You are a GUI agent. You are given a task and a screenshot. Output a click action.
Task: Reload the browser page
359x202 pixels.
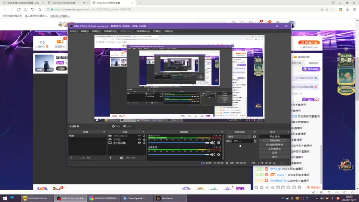[x=18, y=9]
